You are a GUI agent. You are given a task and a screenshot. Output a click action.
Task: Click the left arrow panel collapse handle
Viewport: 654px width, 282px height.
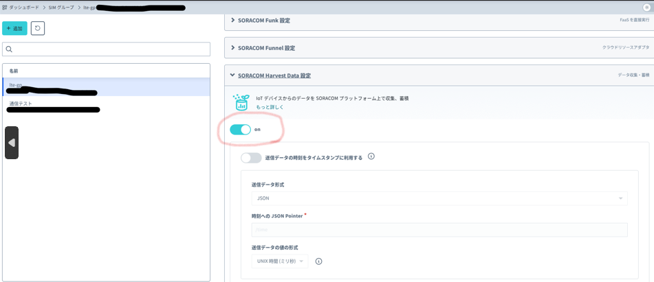pyautogui.click(x=12, y=143)
